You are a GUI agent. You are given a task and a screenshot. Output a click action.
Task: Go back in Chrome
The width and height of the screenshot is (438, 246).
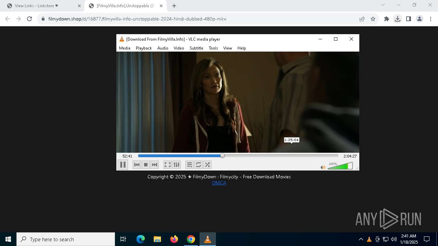[8, 19]
